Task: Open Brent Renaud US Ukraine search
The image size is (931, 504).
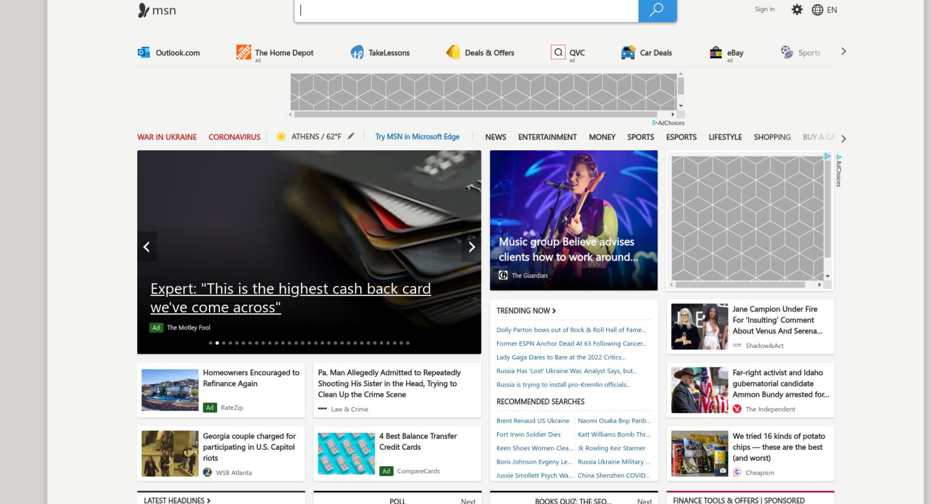Action: 533,421
